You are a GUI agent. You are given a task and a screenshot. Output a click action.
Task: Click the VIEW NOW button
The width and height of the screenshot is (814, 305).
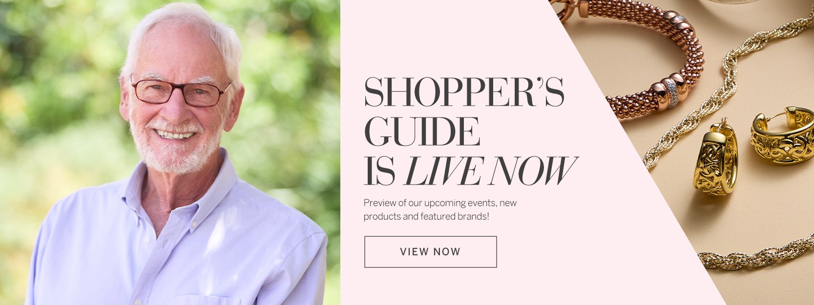[430, 252]
